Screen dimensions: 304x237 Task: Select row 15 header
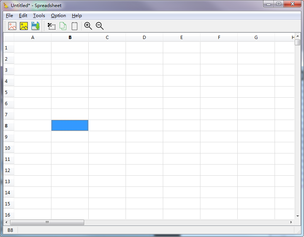click(x=9, y=204)
